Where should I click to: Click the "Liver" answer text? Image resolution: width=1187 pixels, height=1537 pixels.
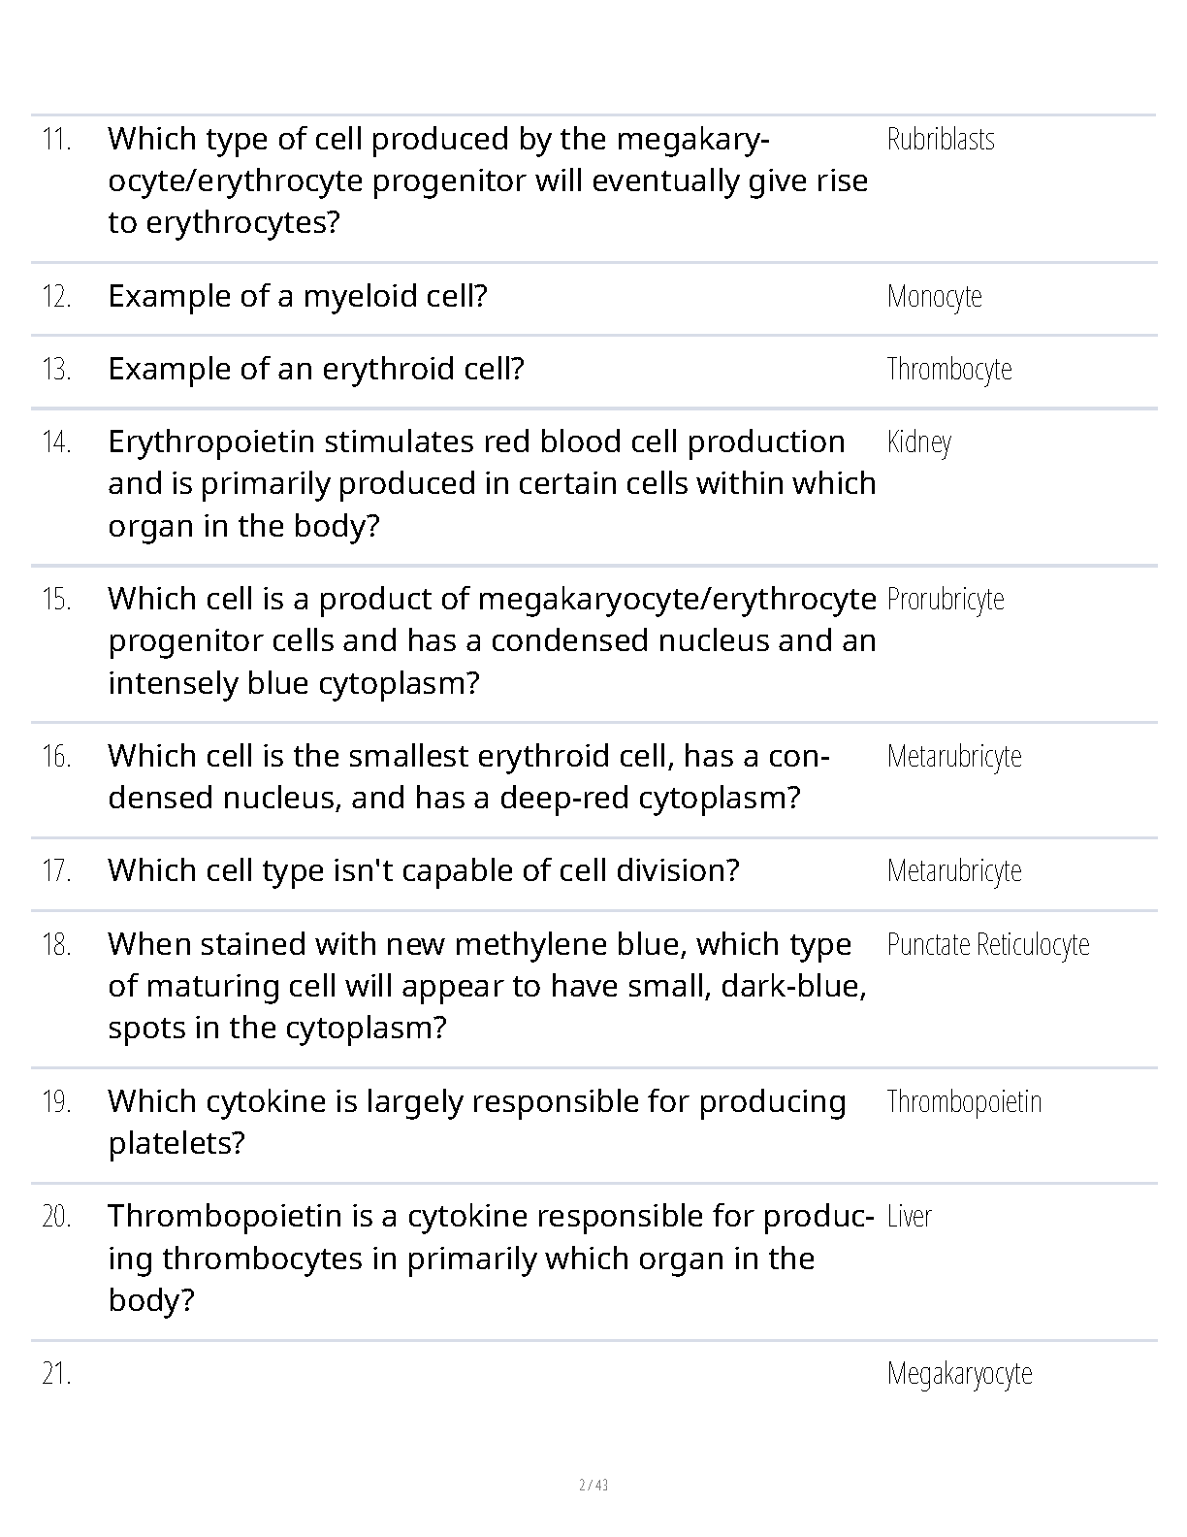point(909,1217)
